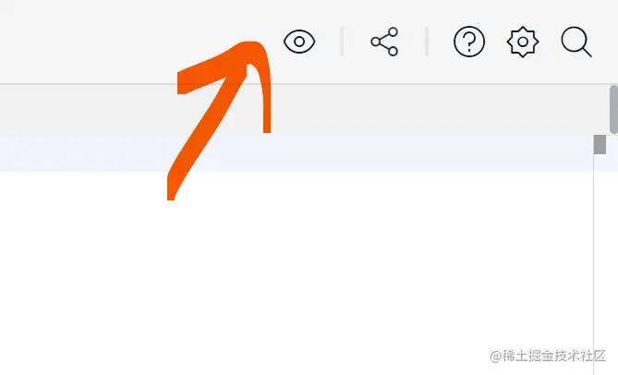Click the magnifying glass search icon

(576, 42)
